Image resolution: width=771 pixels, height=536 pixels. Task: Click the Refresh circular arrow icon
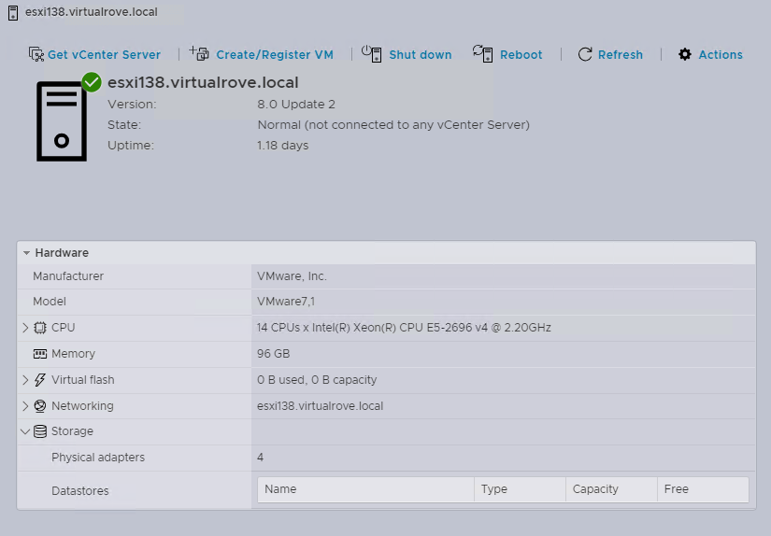point(585,54)
